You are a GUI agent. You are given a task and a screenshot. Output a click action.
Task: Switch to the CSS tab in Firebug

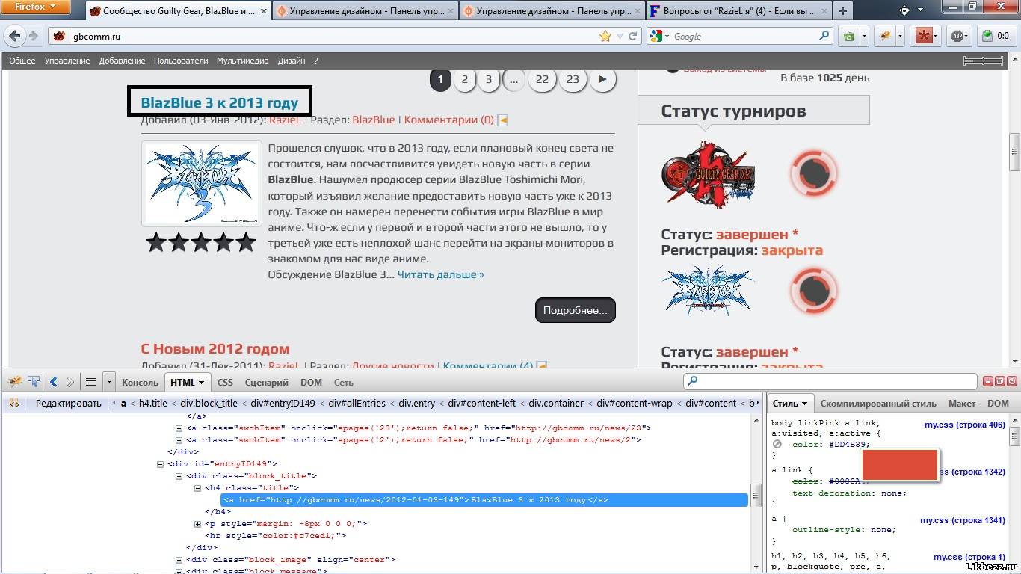click(x=225, y=382)
